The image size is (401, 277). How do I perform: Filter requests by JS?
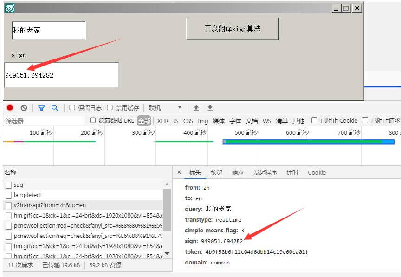176,121
